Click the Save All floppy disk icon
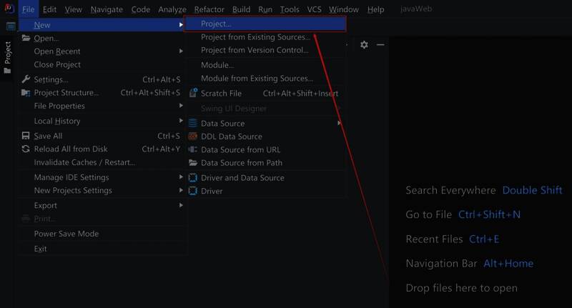 26,136
